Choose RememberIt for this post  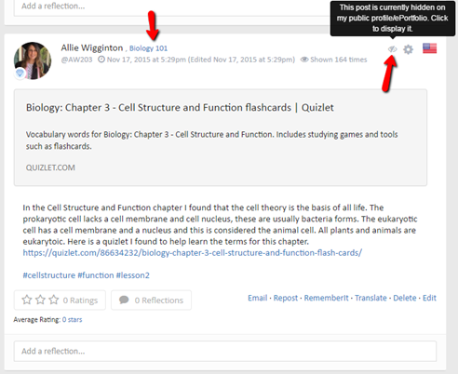(326, 298)
